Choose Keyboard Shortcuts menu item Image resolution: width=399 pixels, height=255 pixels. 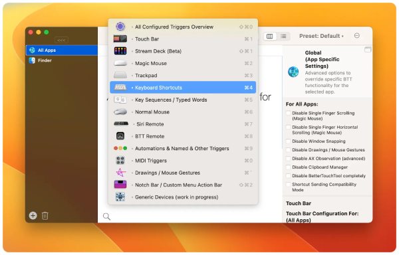pyautogui.click(x=183, y=88)
